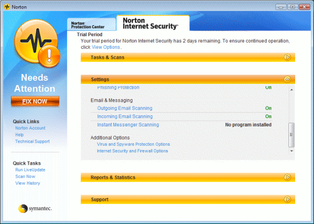
Task: Open the Technical Support link
Action: tap(32, 141)
